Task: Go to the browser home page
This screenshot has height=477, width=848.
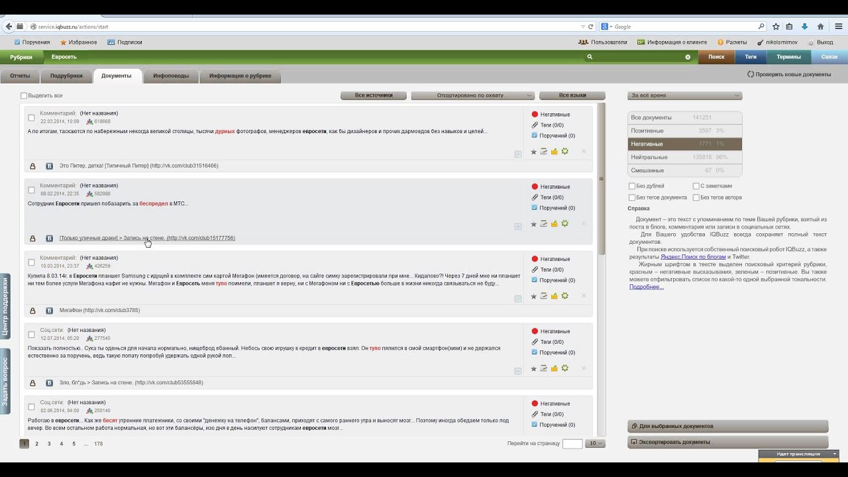Action: coord(820,26)
